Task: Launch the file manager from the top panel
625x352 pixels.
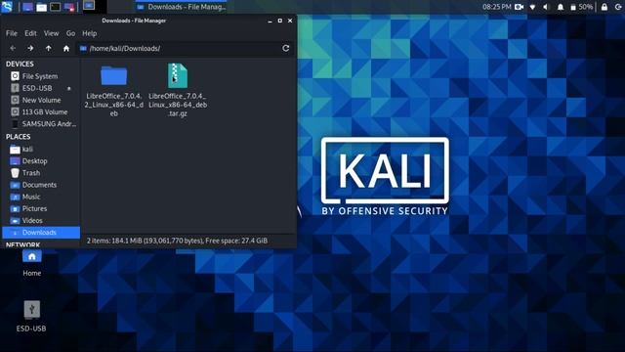Action: [41, 7]
